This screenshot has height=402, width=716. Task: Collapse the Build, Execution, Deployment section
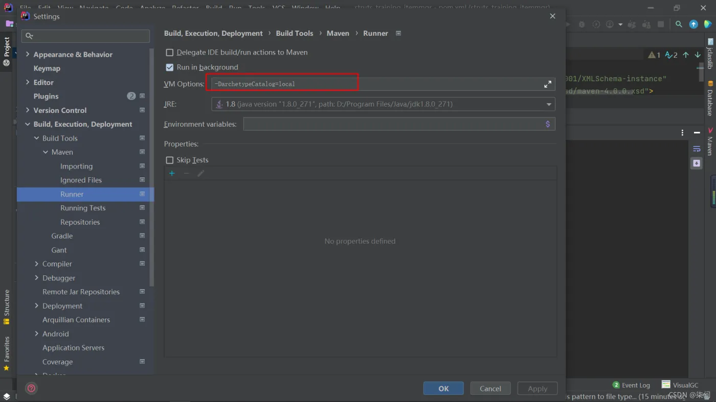click(28, 124)
